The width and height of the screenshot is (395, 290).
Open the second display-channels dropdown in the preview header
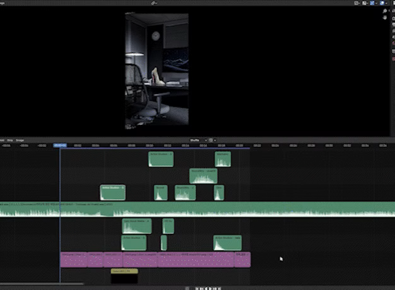pos(365,3)
